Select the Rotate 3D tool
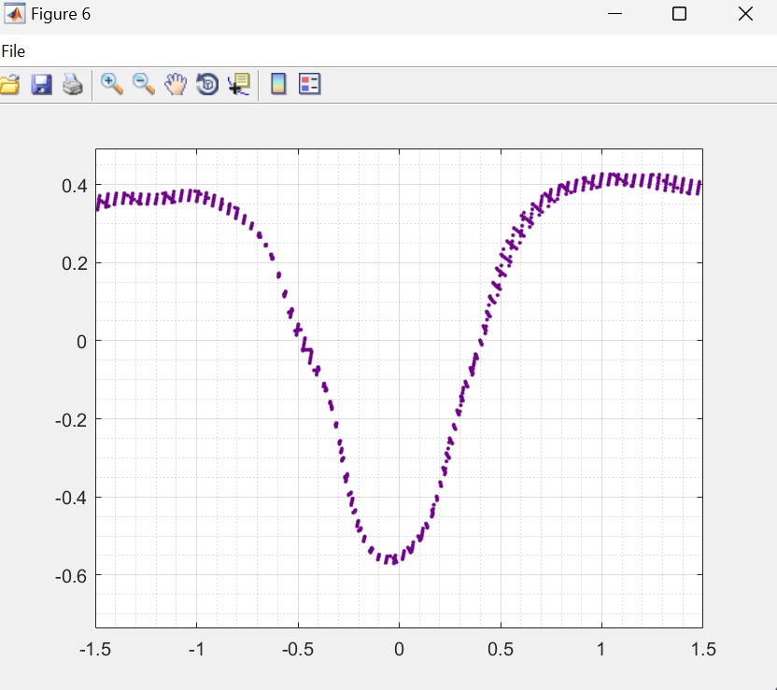Viewport: 777px width, 690px height. [207, 85]
